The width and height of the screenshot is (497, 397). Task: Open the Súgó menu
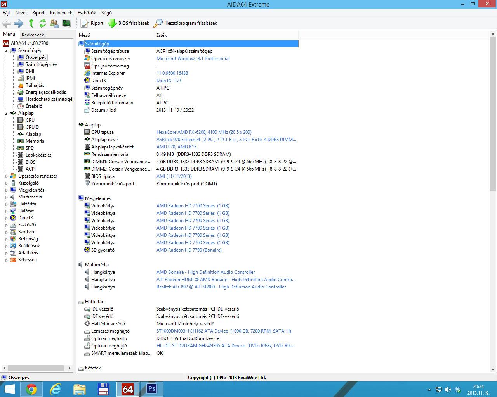[106, 13]
